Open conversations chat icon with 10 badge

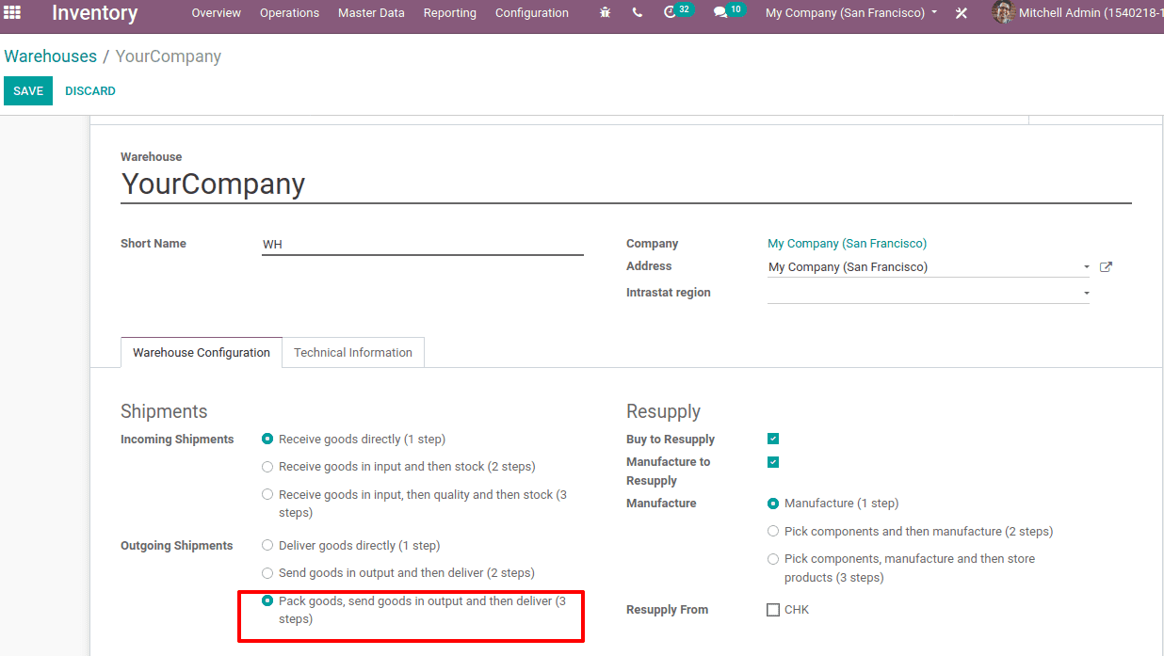pyautogui.click(x=729, y=12)
